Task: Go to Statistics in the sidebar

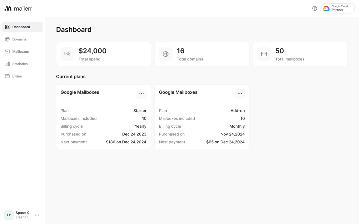Action: (20, 64)
